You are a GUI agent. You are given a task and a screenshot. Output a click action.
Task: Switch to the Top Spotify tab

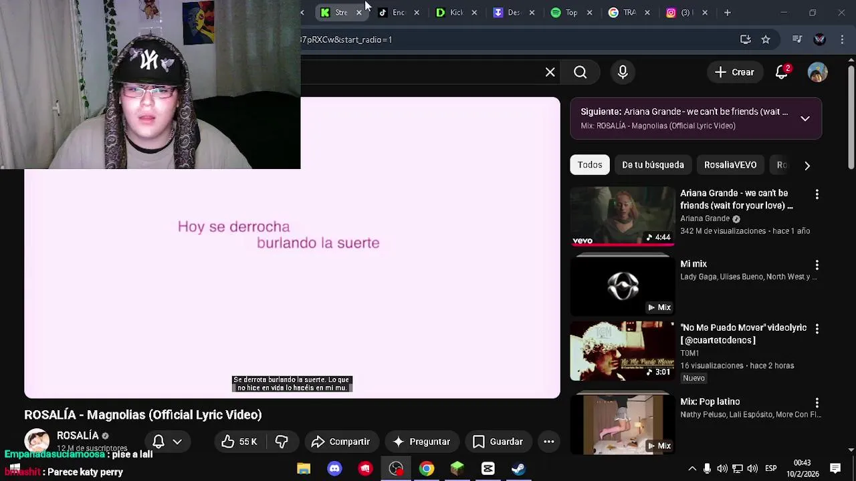[x=571, y=13]
